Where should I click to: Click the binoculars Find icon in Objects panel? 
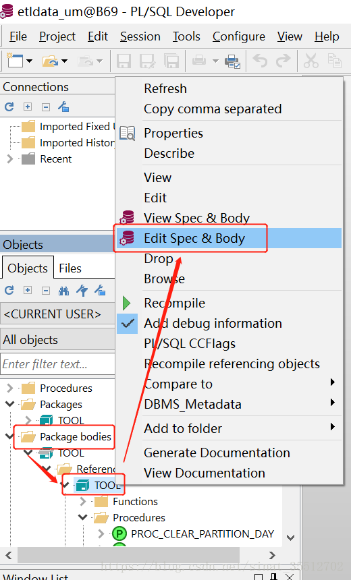click(63, 291)
